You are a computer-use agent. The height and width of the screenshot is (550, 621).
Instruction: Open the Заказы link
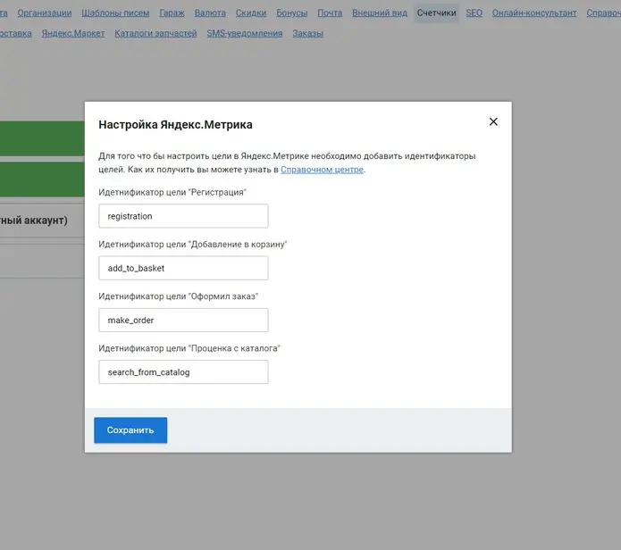pyautogui.click(x=307, y=34)
